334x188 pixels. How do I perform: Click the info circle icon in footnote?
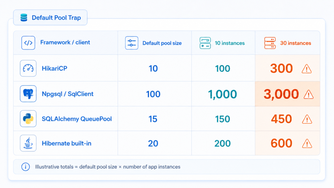click(25, 167)
